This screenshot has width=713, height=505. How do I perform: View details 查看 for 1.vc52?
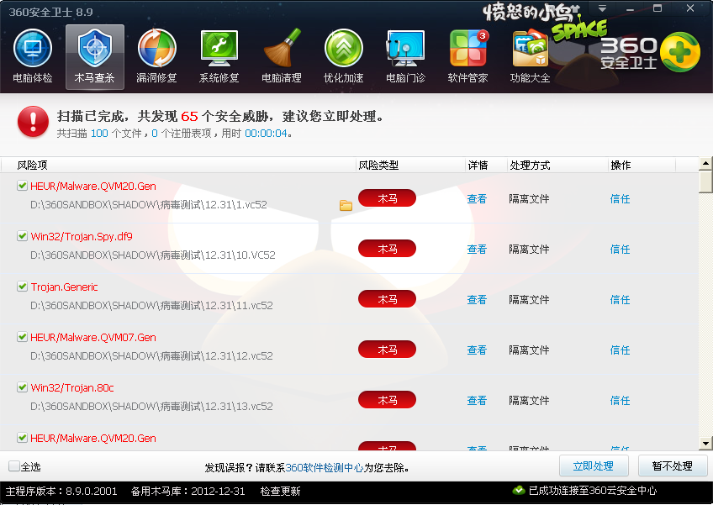click(477, 198)
